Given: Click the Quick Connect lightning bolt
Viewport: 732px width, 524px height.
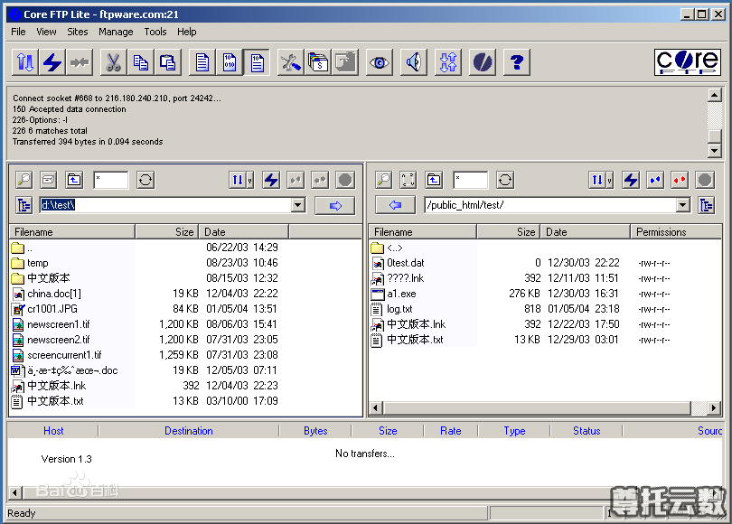Looking at the screenshot, I should pyautogui.click(x=52, y=62).
